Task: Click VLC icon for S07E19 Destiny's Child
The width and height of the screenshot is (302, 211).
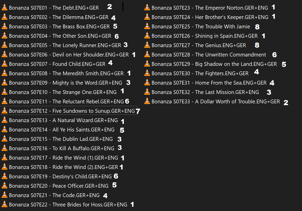Action: point(4,176)
